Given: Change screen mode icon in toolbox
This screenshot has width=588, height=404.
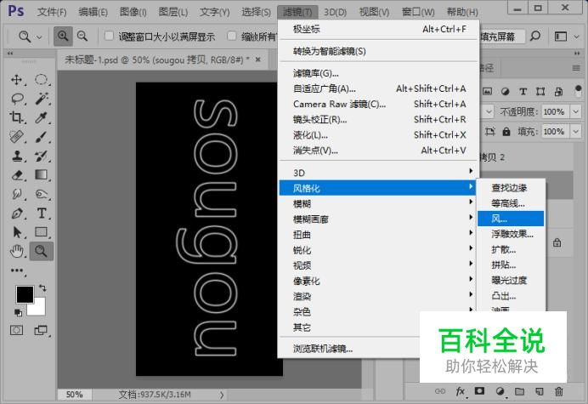Looking at the screenshot, I should (41, 330).
